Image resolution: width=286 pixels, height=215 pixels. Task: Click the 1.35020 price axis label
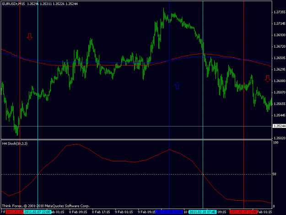click(279, 138)
